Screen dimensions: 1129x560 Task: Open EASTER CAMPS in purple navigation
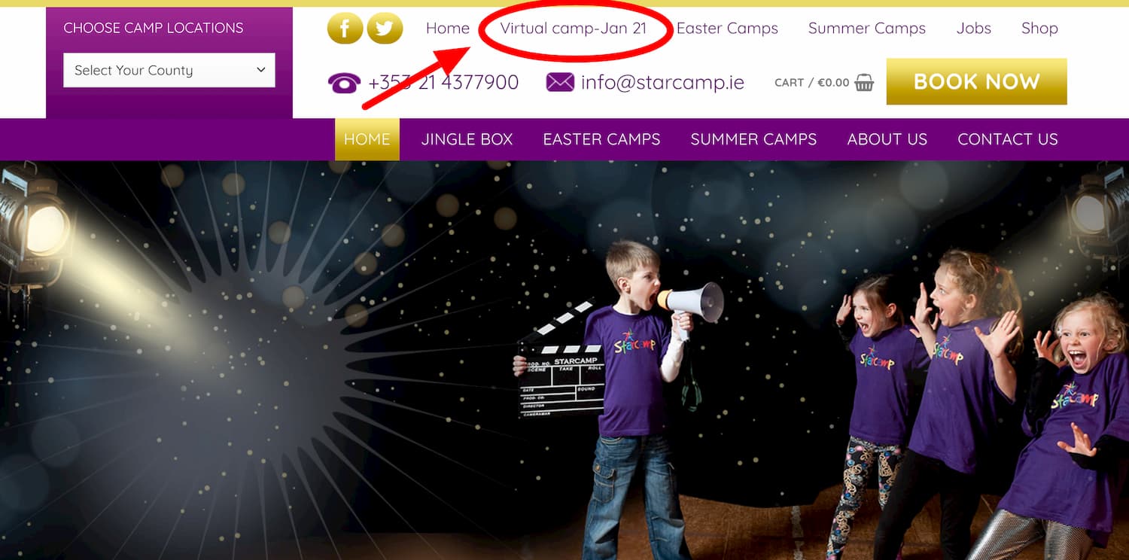pyautogui.click(x=602, y=139)
